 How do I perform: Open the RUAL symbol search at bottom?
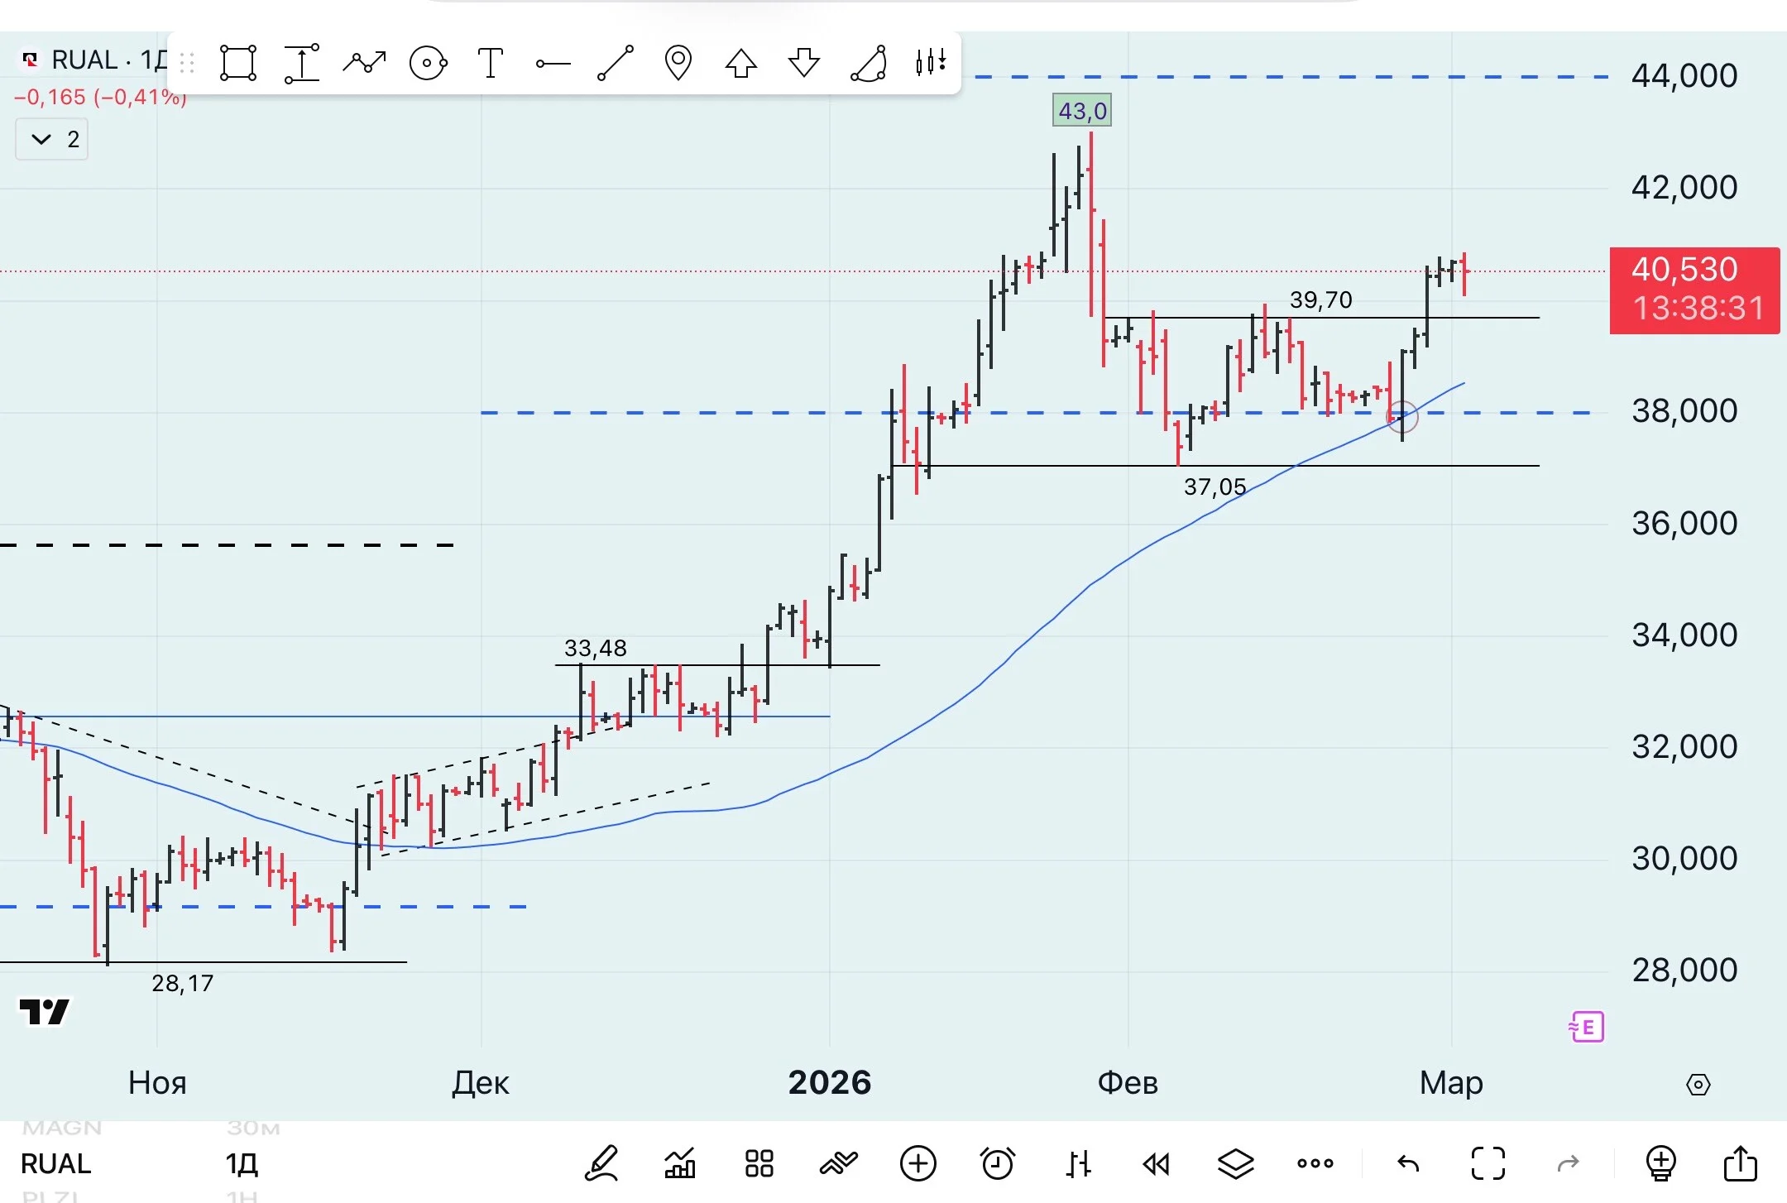click(55, 1163)
